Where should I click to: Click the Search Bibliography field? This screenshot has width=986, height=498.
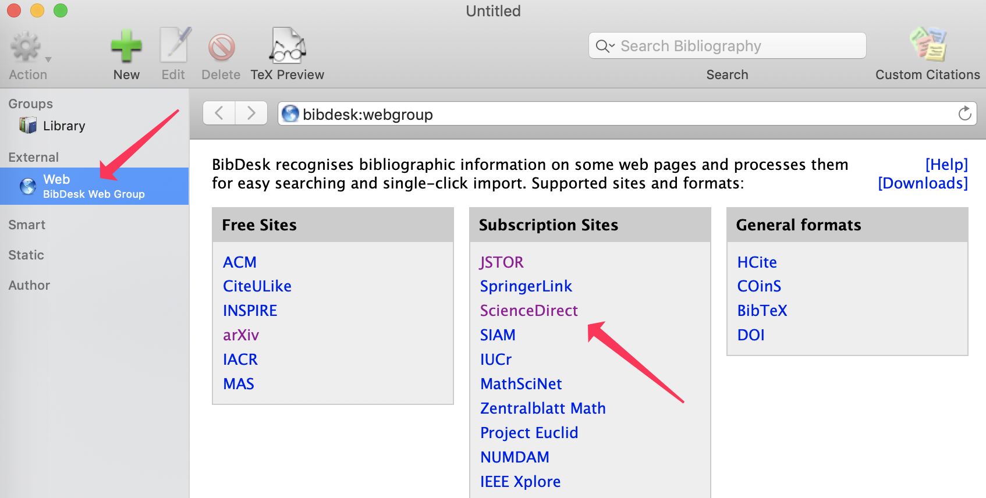[728, 45]
